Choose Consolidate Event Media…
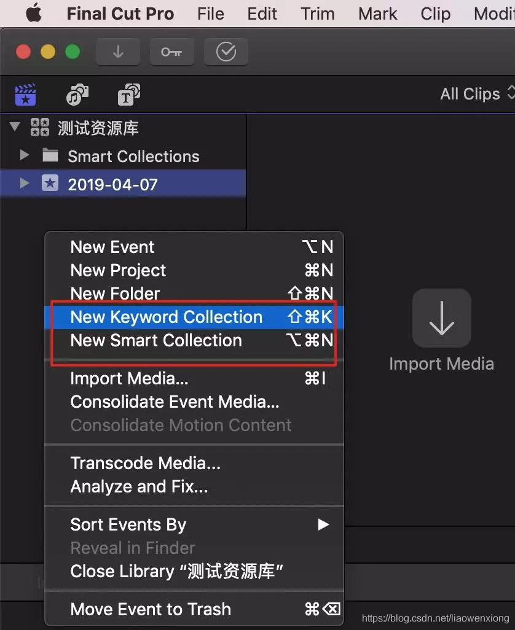Image resolution: width=515 pixels, height=630 pixels. click(x=194, y=402)
